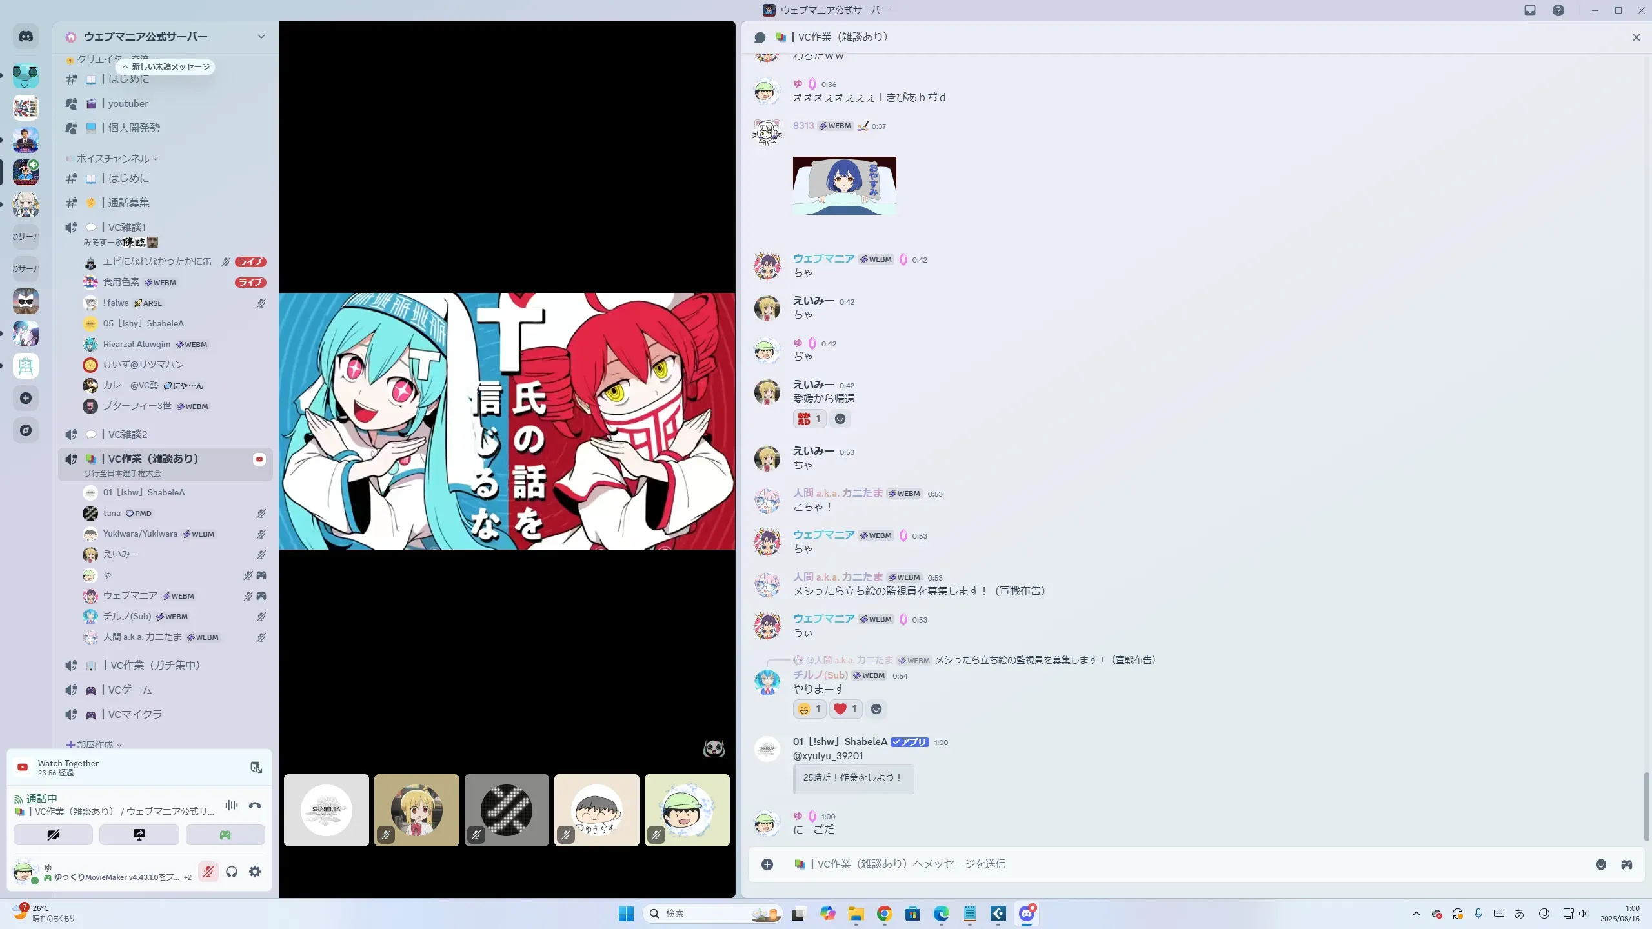Open the inbox icon in title bar

[x=1529, y=10]
